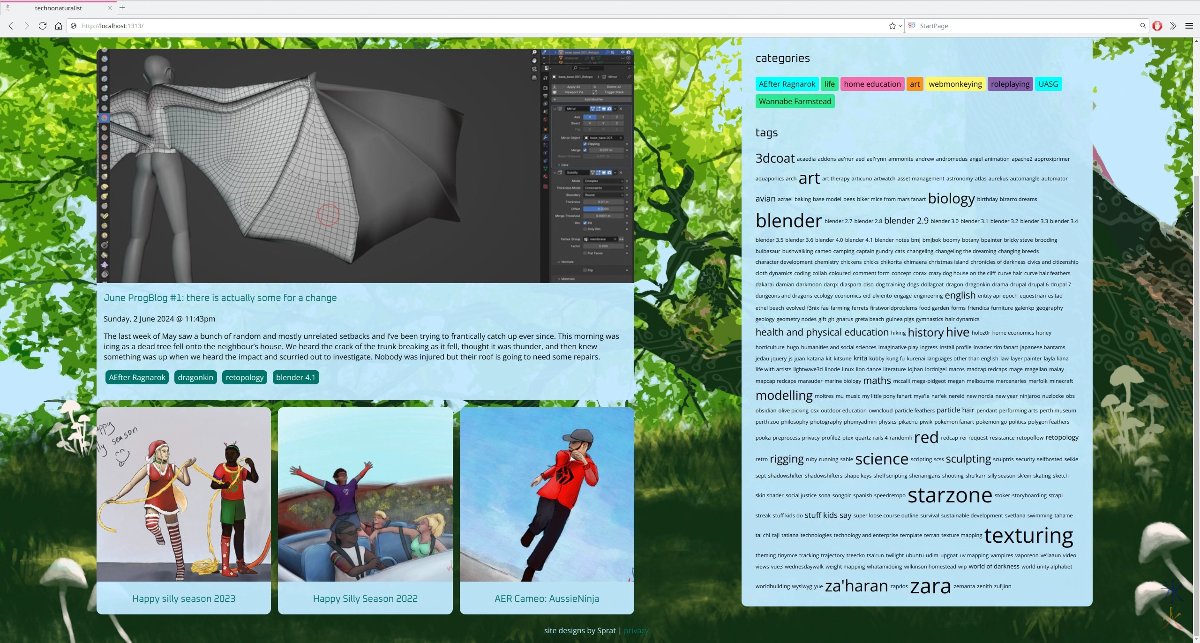Click the browser forward arrow
This screenshot has width=1200, height=643.
pos(26,26)
